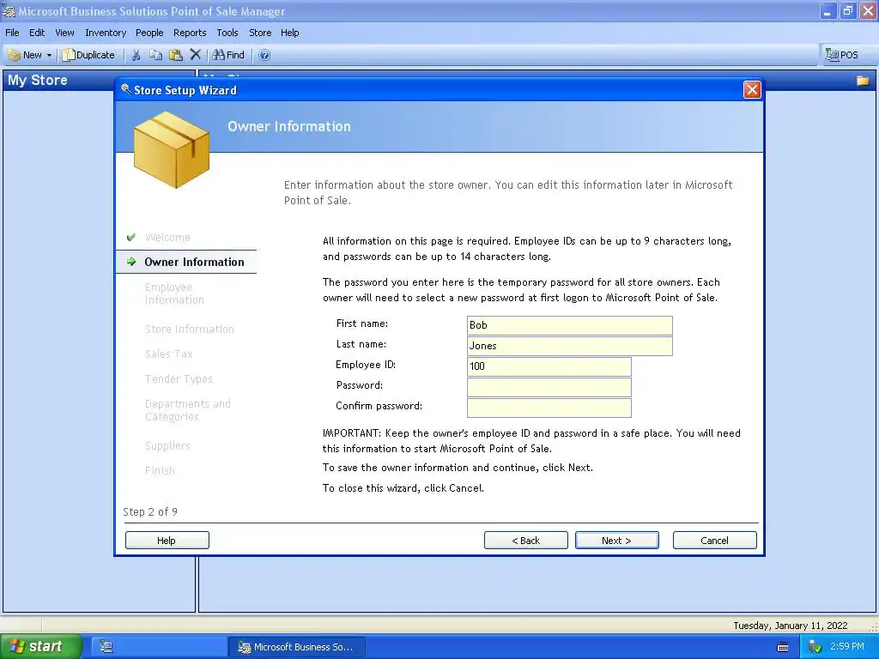Click the Employee ID field with 100

[x=549, y=366]
